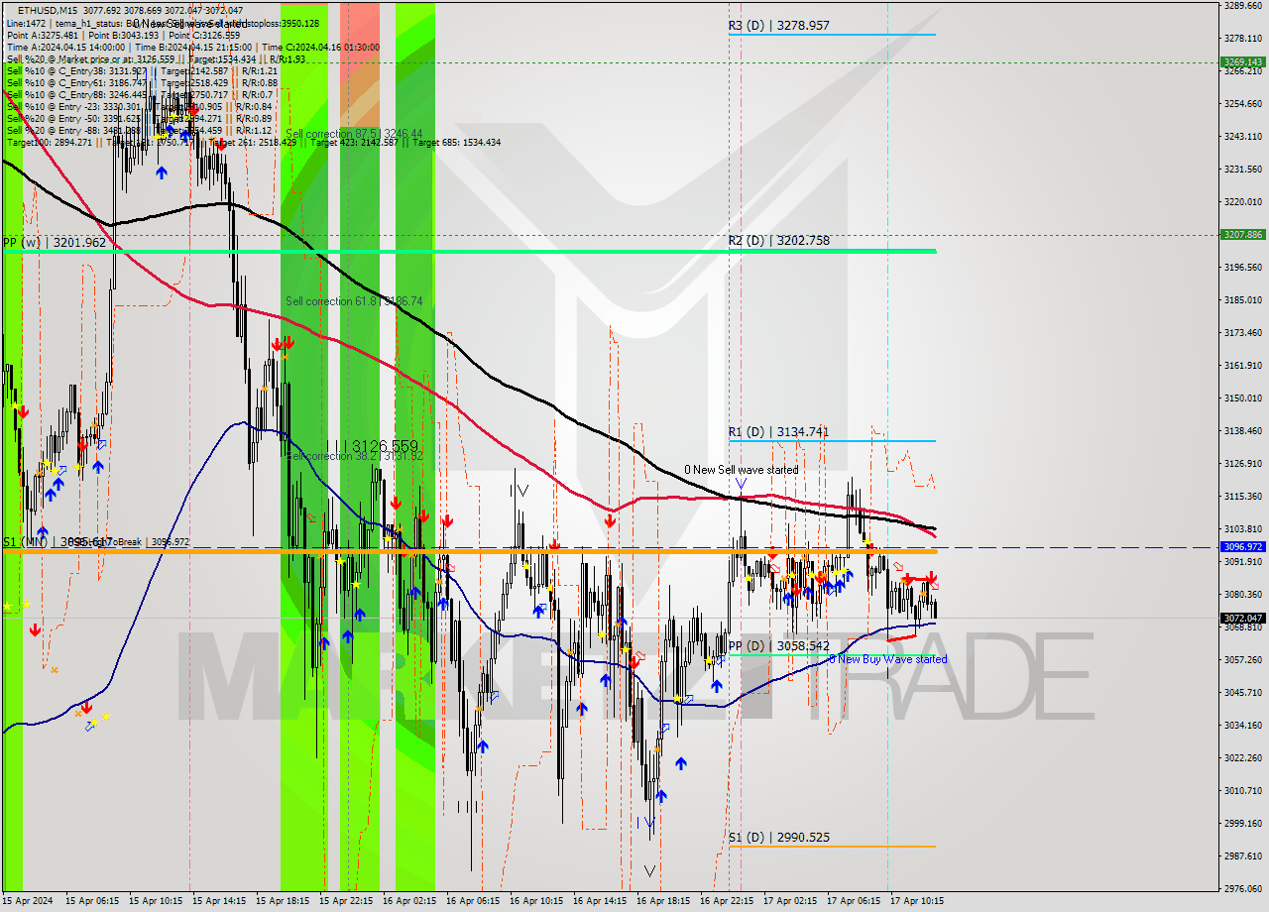Click the 3196.560 price axis label
1269x912 pixels.
[1242, 267]
